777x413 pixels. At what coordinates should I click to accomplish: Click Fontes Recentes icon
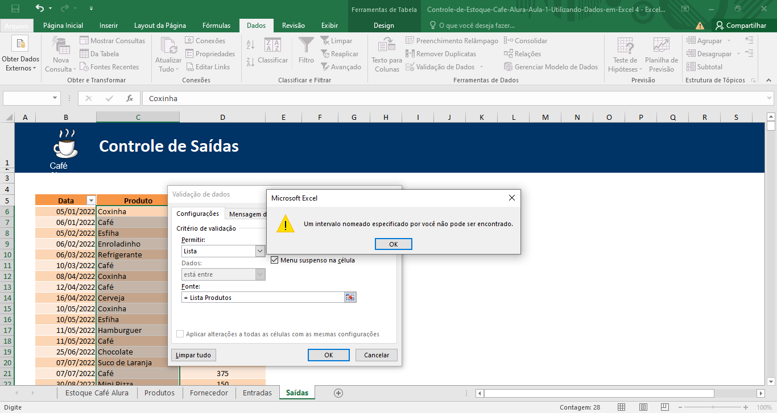pyautogui.click(x=84, y=67)
